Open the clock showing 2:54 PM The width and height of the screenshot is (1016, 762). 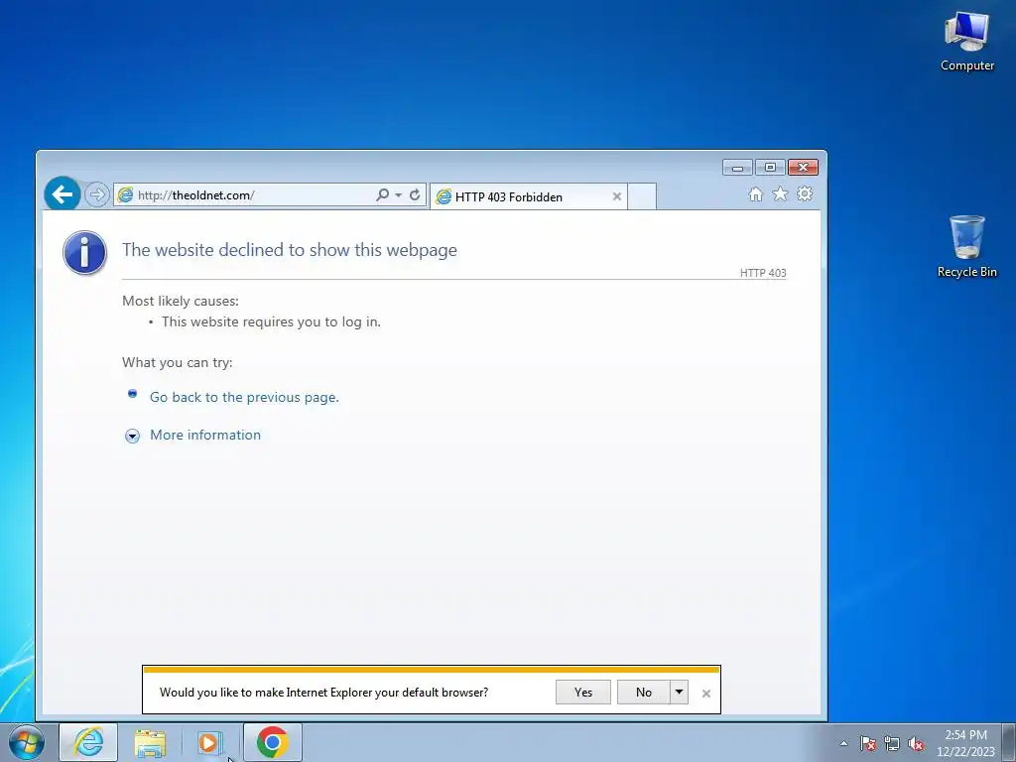coord(965,742)
